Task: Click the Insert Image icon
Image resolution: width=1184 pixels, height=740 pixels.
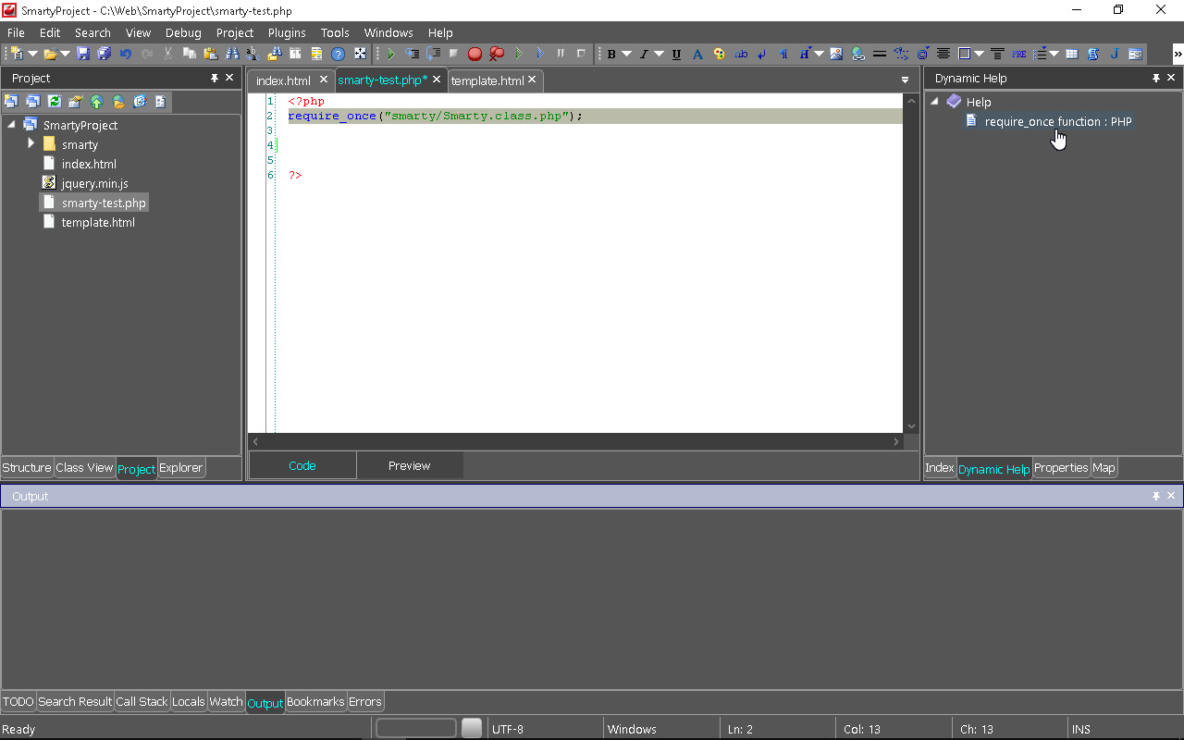Action: coord(836,54)
